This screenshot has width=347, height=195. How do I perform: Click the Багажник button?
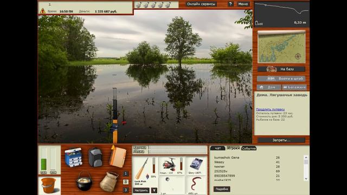click(294, 87)
